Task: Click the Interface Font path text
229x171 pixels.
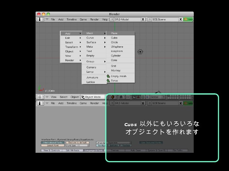Action: (x=68, y=139)
